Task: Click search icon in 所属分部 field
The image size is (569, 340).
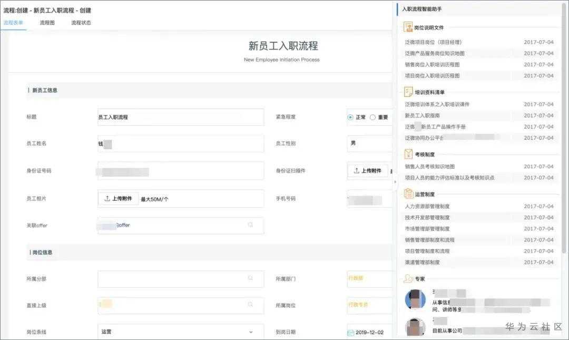Action: point(250,278)
